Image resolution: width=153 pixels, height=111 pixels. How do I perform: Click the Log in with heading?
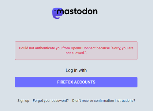76,70
